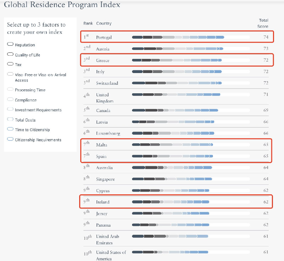The width and height of the screenshot is (284, 261).
Task: Select the Tax factor toggle
Action: tap(10, 65)
